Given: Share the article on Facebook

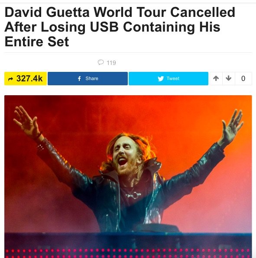Looking at the screenshot, I should [x=87, y=78].
